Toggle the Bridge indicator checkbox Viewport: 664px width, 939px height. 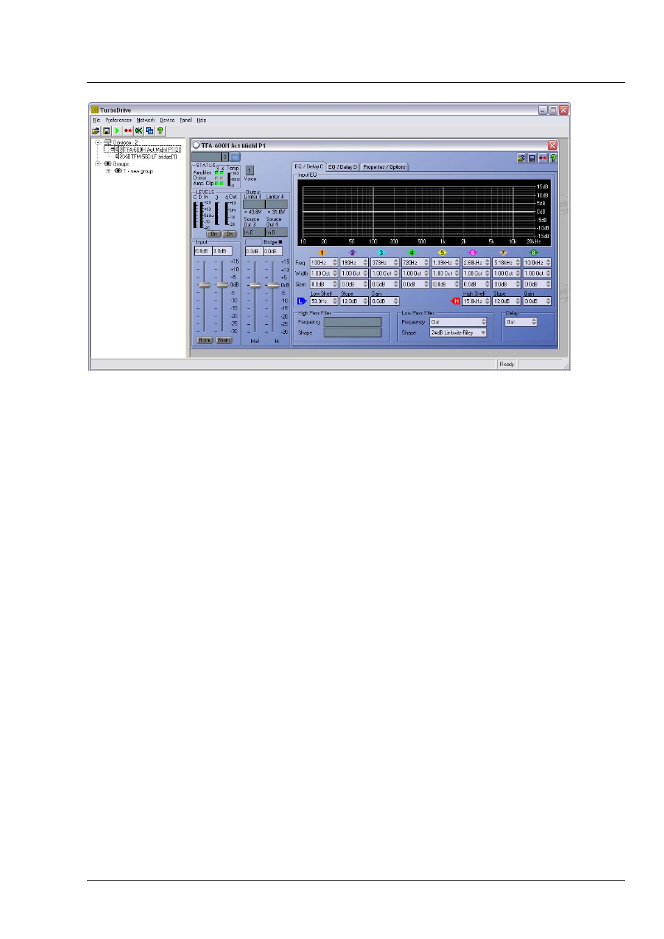[280, 242]
